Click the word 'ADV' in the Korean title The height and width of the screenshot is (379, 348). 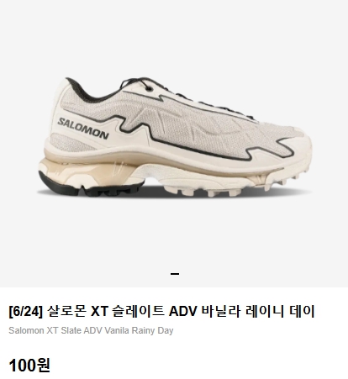pos(183,311)
